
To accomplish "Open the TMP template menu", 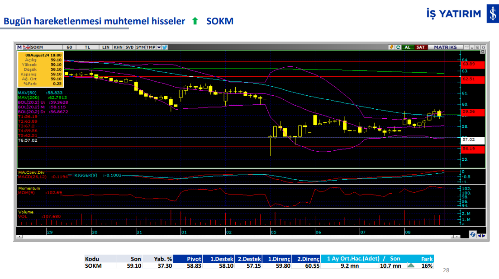I will [151, 47].
